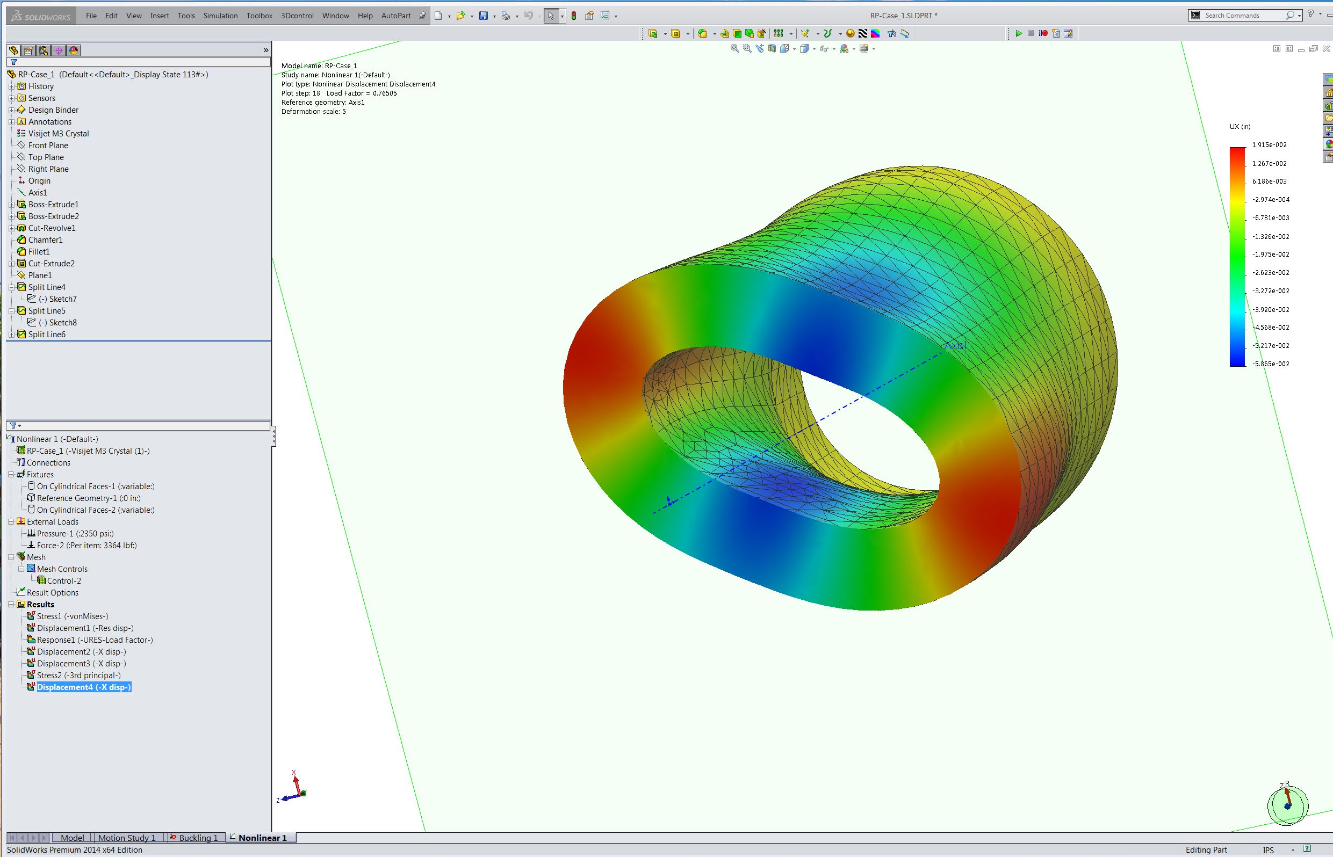This screenshot has height=857, width=1333.
Task: Collapse the Fixtures folder
Action: [x=11, y=475]
